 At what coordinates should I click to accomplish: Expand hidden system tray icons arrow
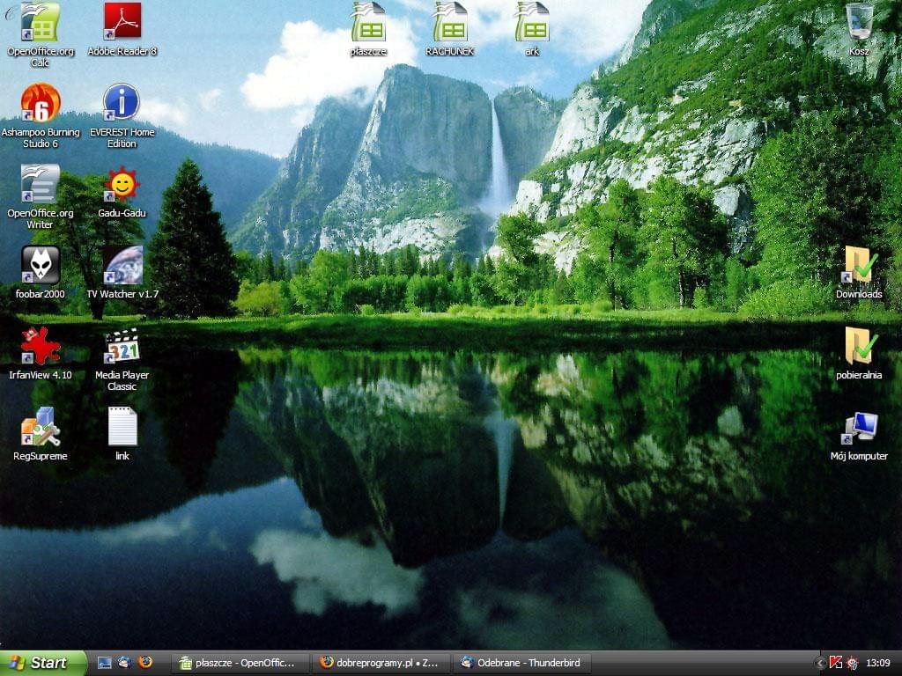821,663
